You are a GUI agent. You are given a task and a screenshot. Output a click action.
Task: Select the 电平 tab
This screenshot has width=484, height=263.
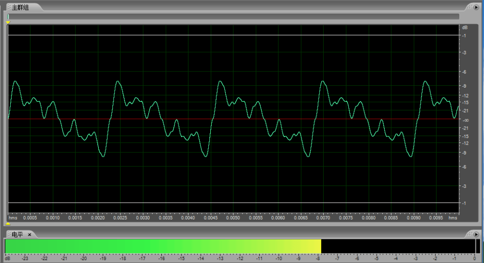tap(18, 235)
